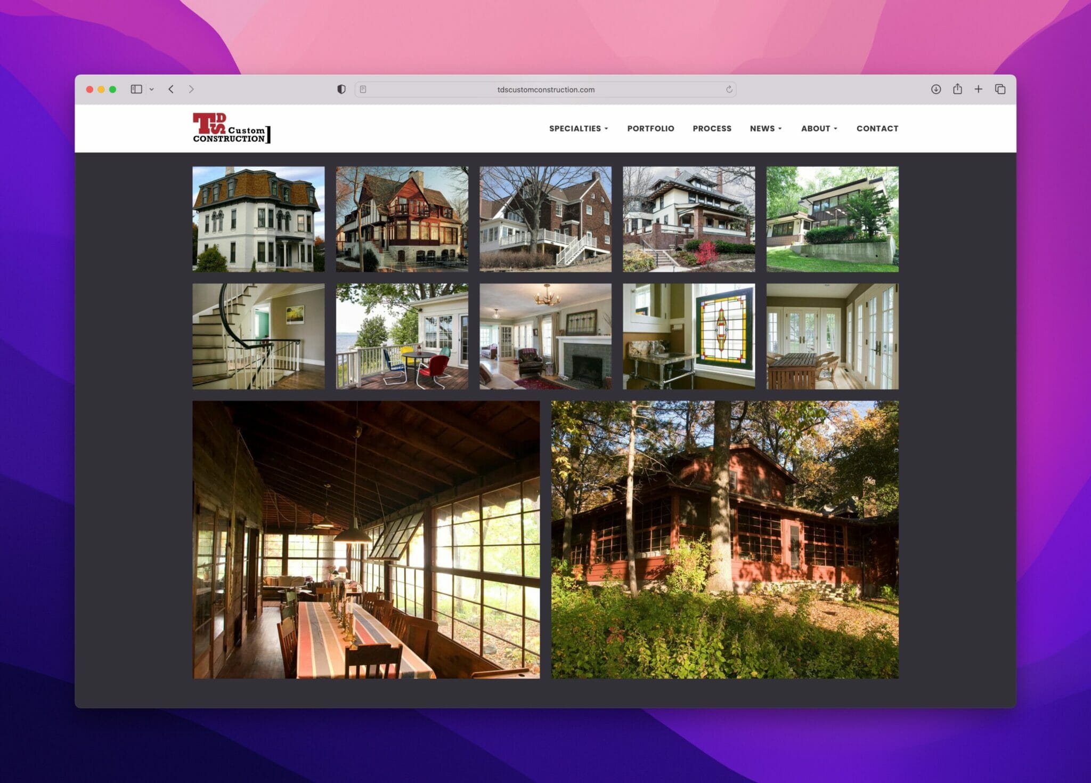Image resolution: width=1091 pixels, height=783 pixels.
Task: Open the stained glass window photo
Action: [689, 336]
